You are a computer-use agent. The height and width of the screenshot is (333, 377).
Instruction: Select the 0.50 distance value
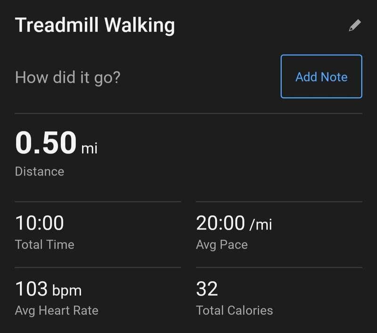pyautogui.click(x=46, y=143)
